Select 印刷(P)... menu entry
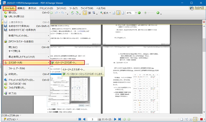 pyautogui.click(x=27, y=74)
